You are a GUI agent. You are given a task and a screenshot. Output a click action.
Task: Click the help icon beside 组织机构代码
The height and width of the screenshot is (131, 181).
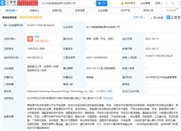point(21,58)
